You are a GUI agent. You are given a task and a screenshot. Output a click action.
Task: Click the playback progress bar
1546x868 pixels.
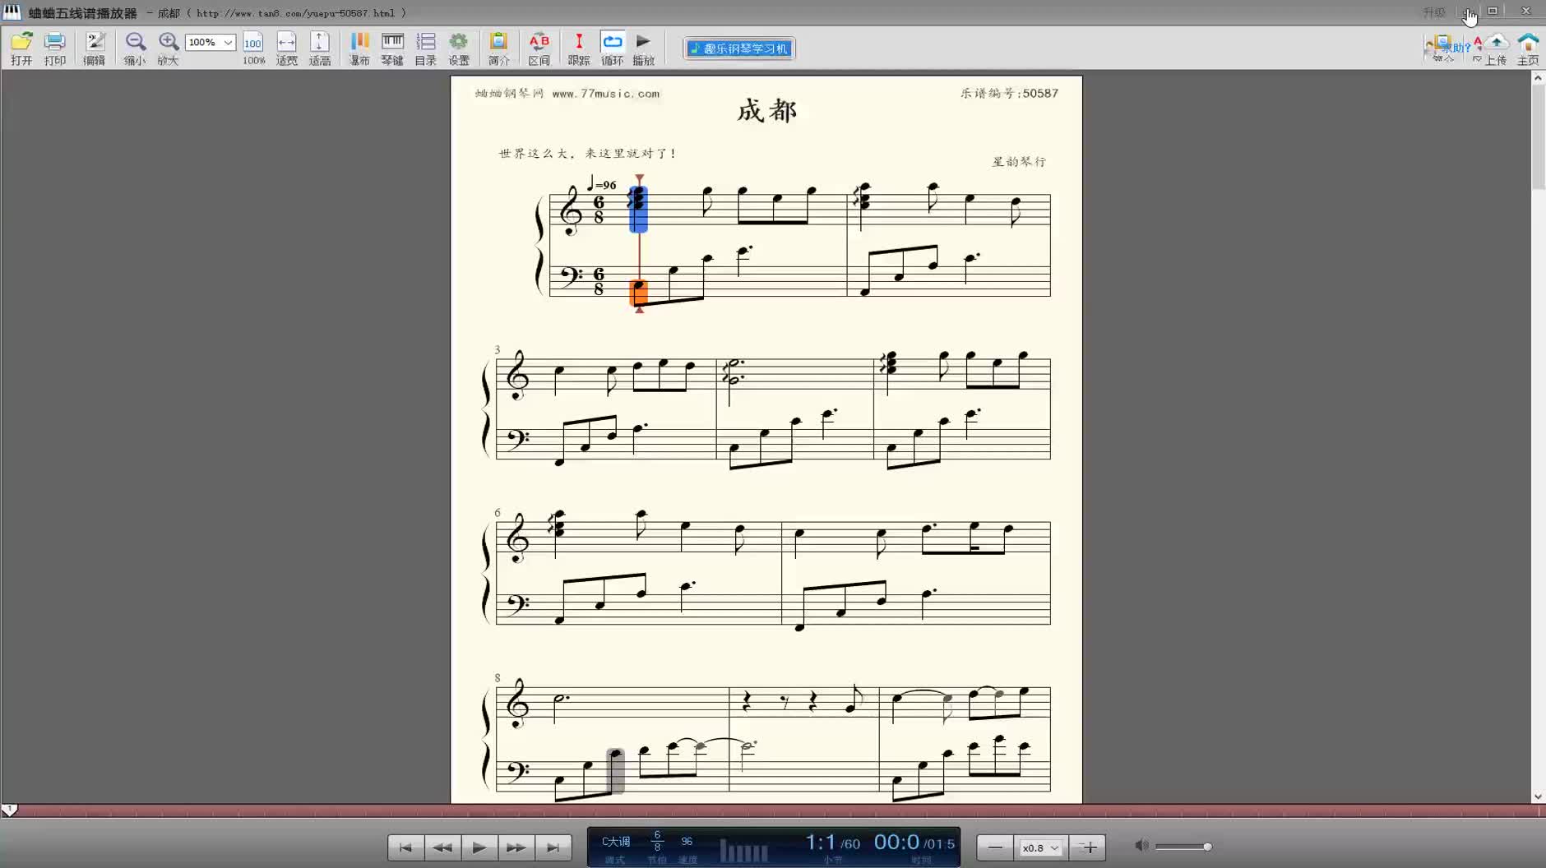point(773,811)
